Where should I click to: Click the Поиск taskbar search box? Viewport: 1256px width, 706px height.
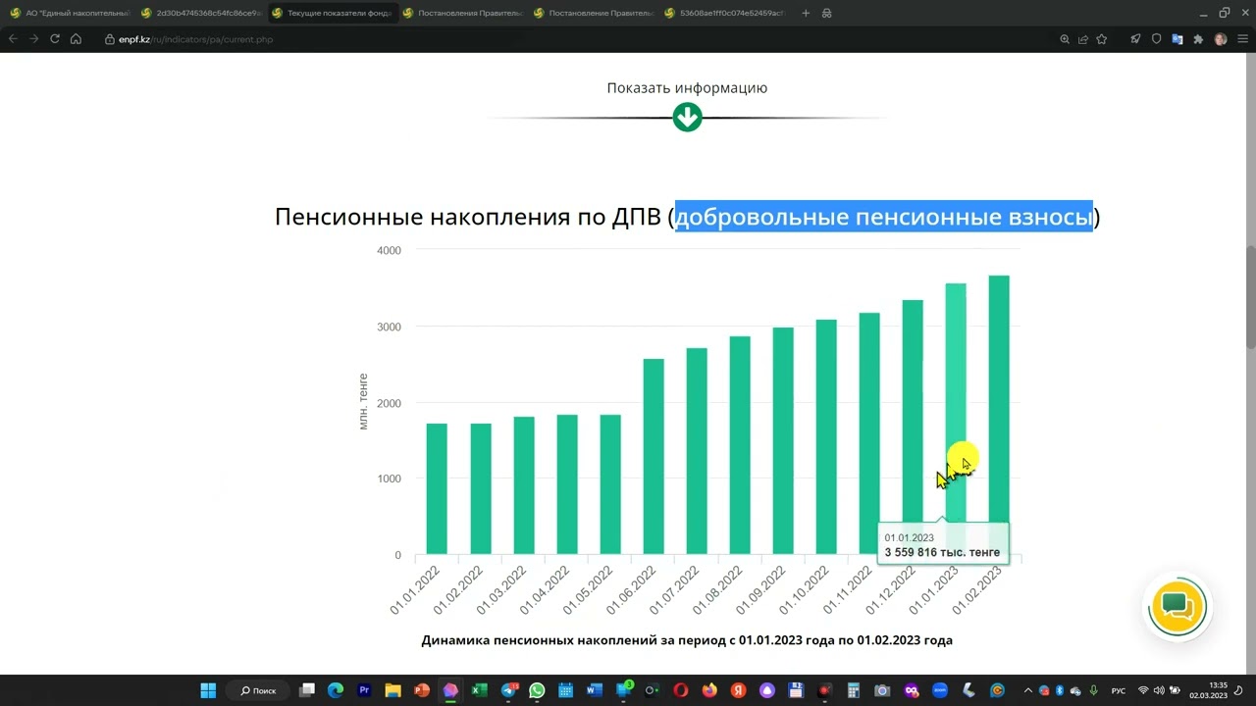pyautogui.click(x=259, y=690)
